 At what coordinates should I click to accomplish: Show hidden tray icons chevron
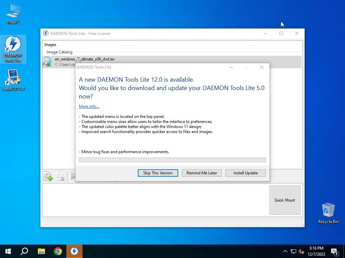click(x=285, y=251)
